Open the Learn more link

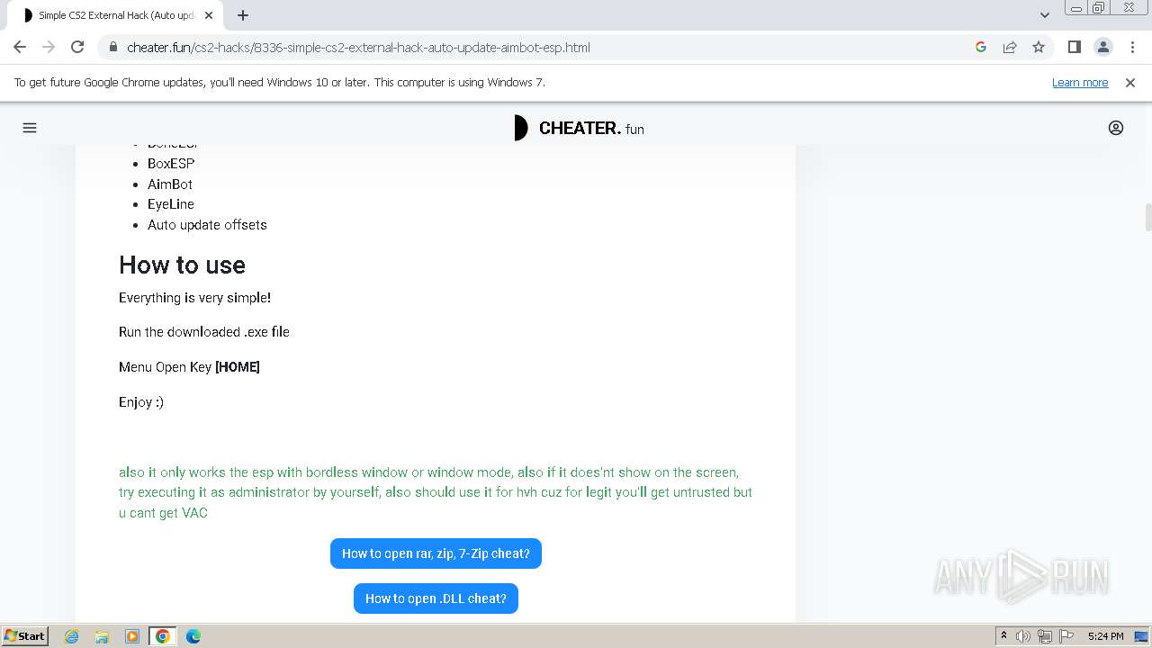[1080, 82]
